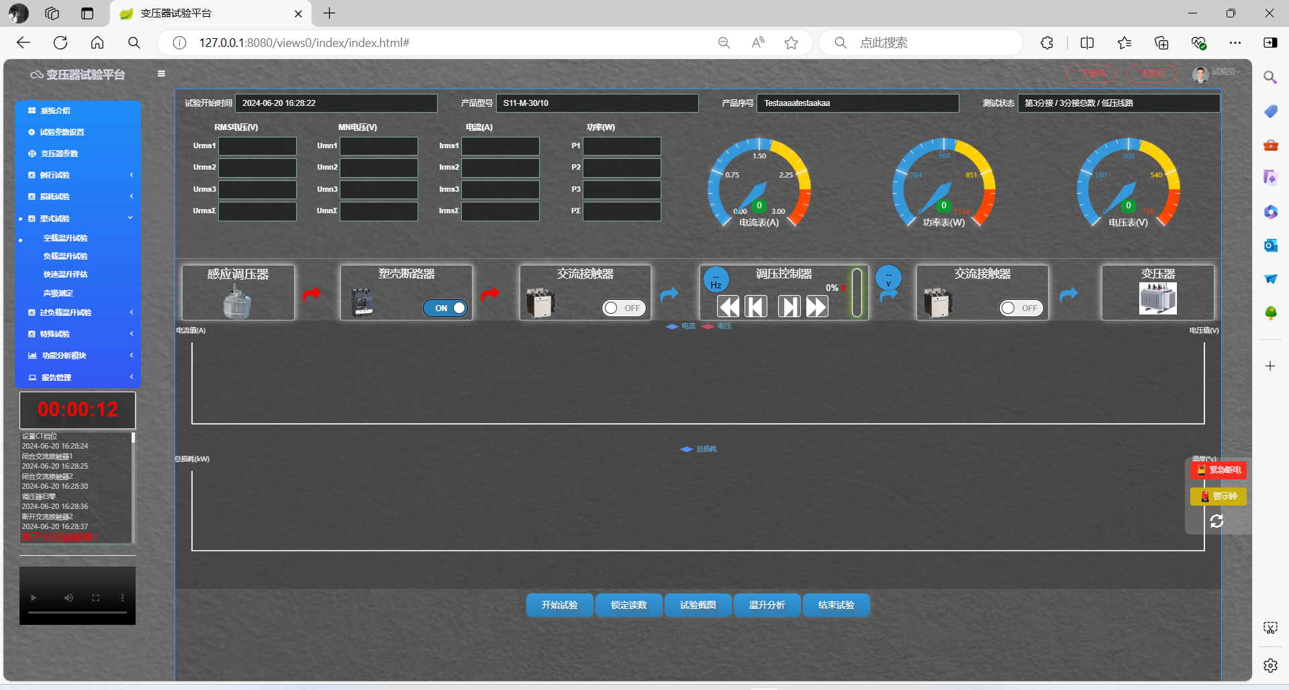Click the fast-forward voltage regulator button
1289x690 pixels.
[816, 307]
